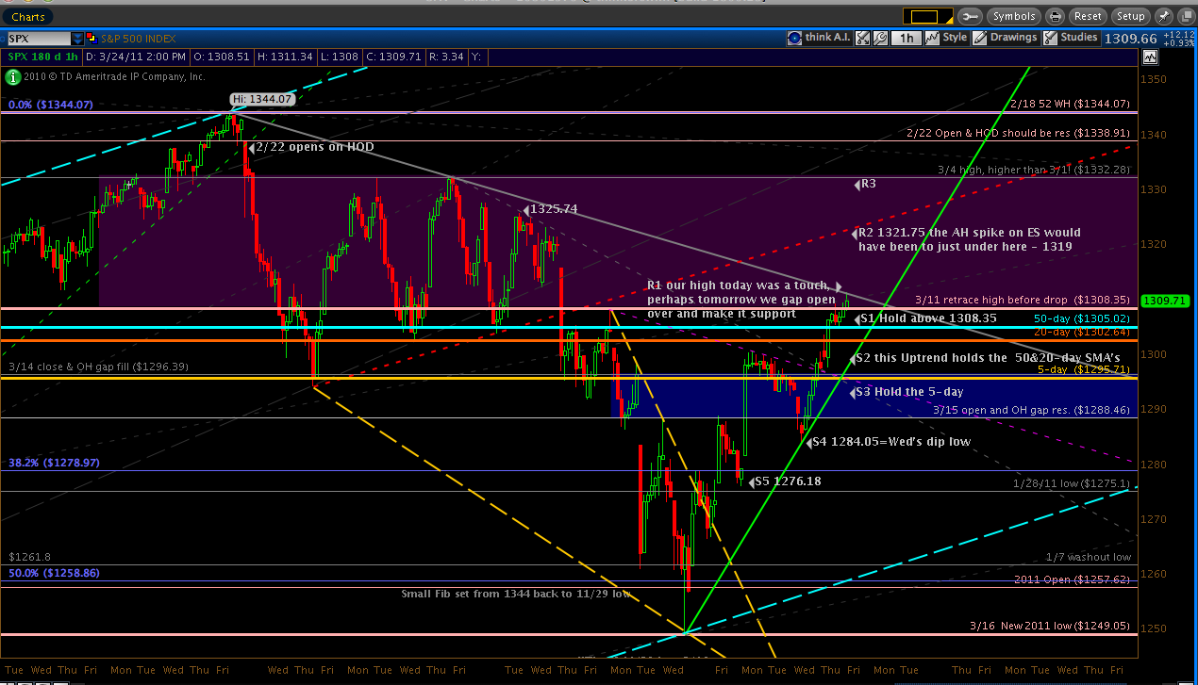This screenshot has width=1198, height=685.
Task: Click the print icon in top toolbar
Action: tap(1055, 16)
